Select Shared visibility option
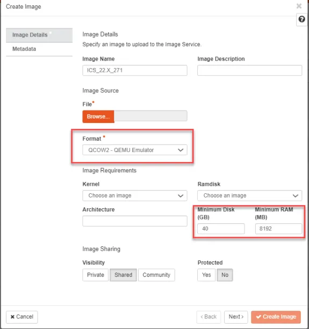 click(123, 275)
